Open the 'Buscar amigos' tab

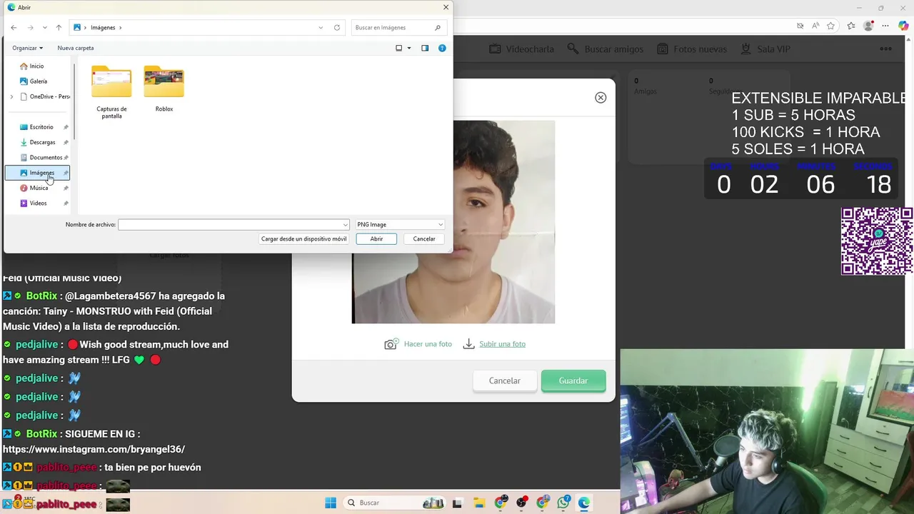coord(606,49)
